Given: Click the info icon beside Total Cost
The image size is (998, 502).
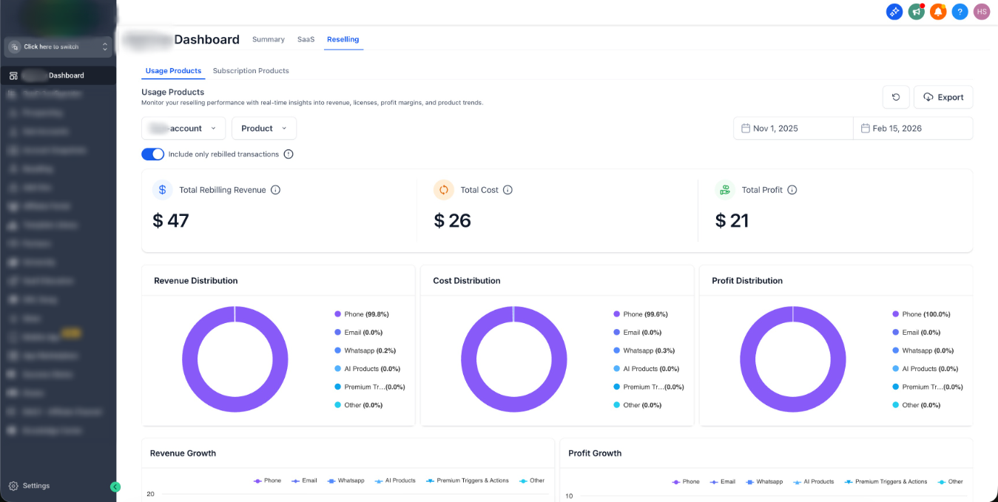Looking at the screenshot, I should click(x=508, y=190).
